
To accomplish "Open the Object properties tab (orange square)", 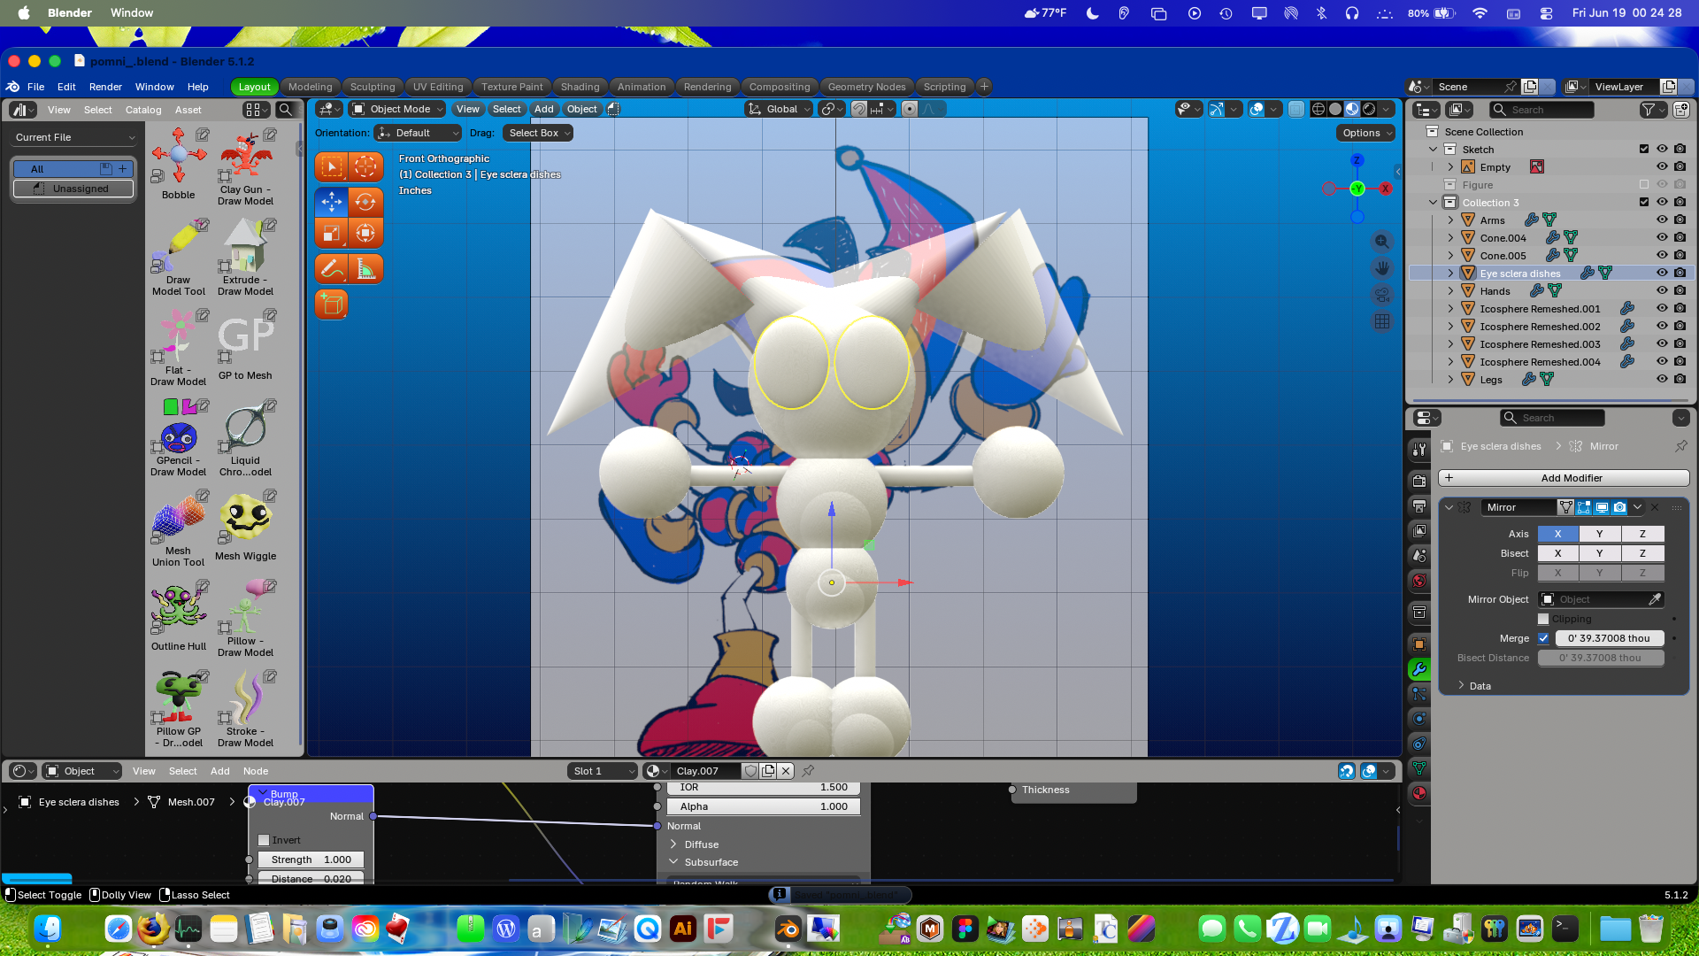I will pos(1419,644).
